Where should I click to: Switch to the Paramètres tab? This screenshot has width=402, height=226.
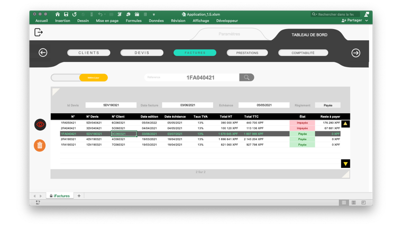pos(229,34)
